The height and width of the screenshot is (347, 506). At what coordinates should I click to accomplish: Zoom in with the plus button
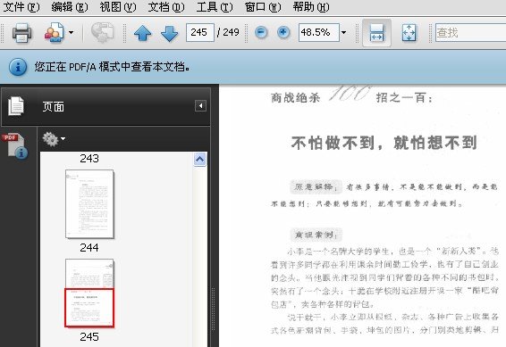pyautogui.click(x=283, y=32)
